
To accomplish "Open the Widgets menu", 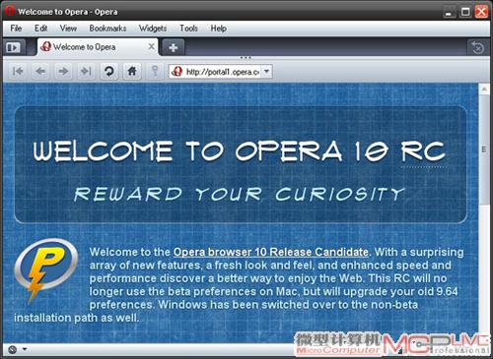I will coord(153,29).
